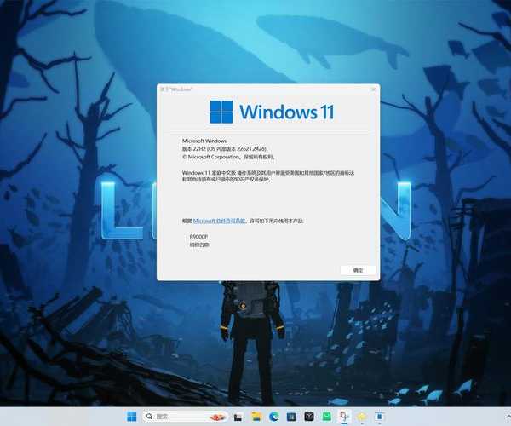Open the Windows Start menu
The height and width of the screenshot is (426, 511).
(x=132, y=417)
